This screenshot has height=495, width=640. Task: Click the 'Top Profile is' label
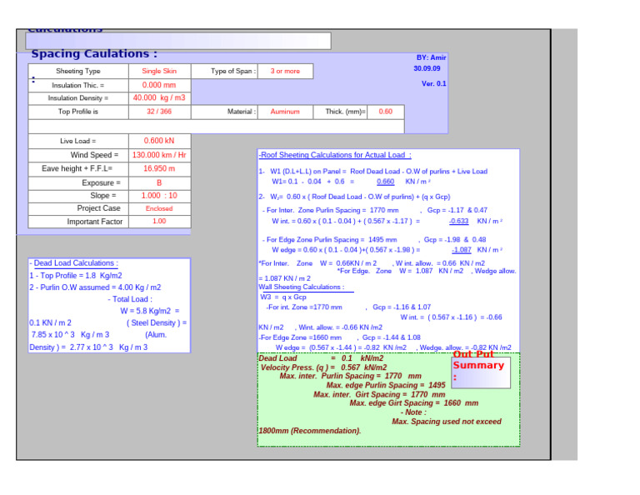(x=78, y=112)
